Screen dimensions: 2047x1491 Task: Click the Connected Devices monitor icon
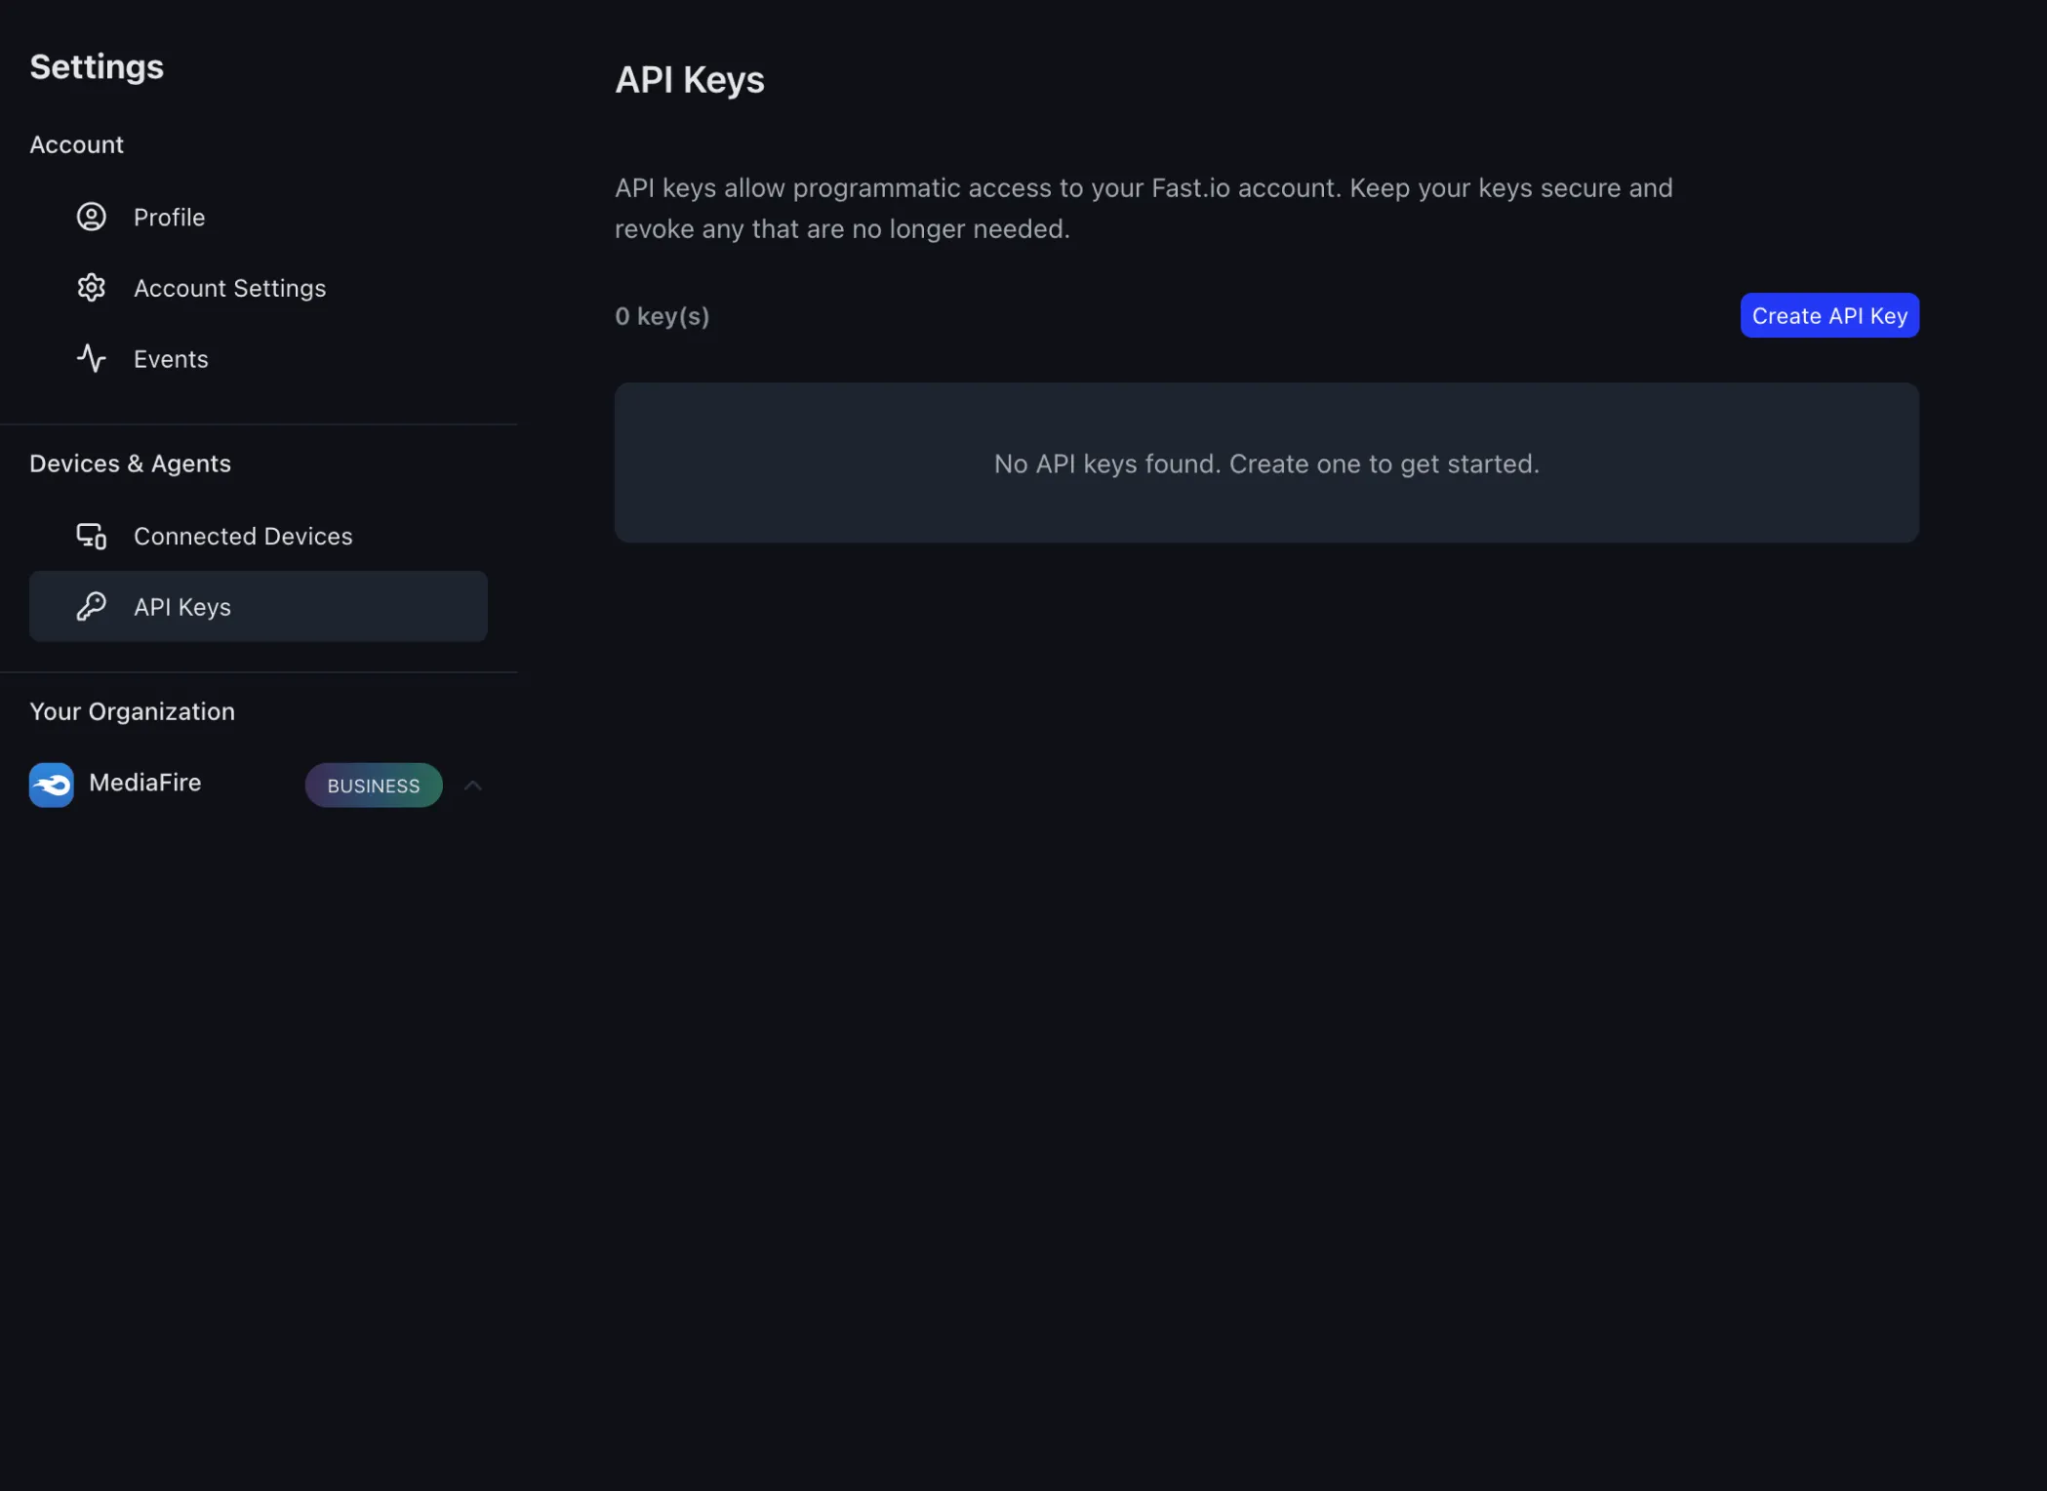(91, 535)
